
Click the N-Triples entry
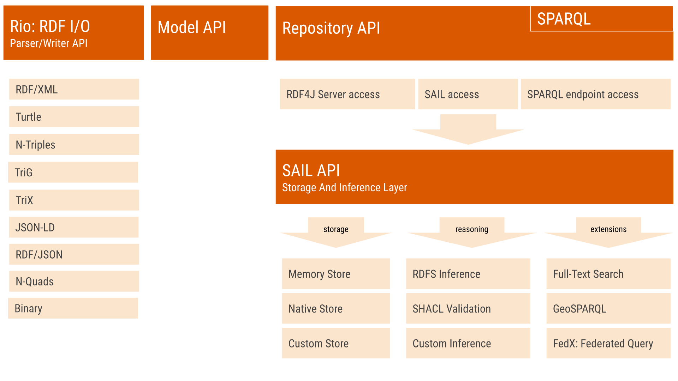tap(73, 144)
